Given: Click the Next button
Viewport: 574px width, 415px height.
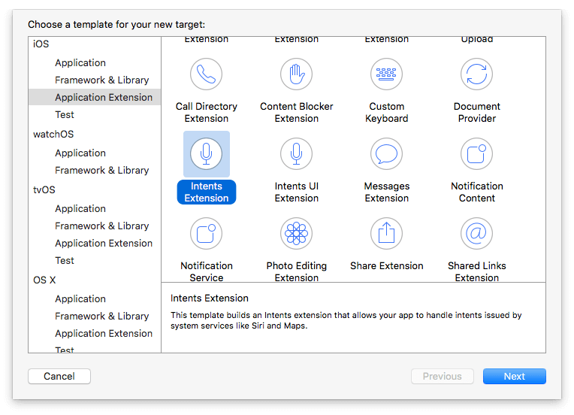Looking at the screenshot, I should tap(514, 377).
